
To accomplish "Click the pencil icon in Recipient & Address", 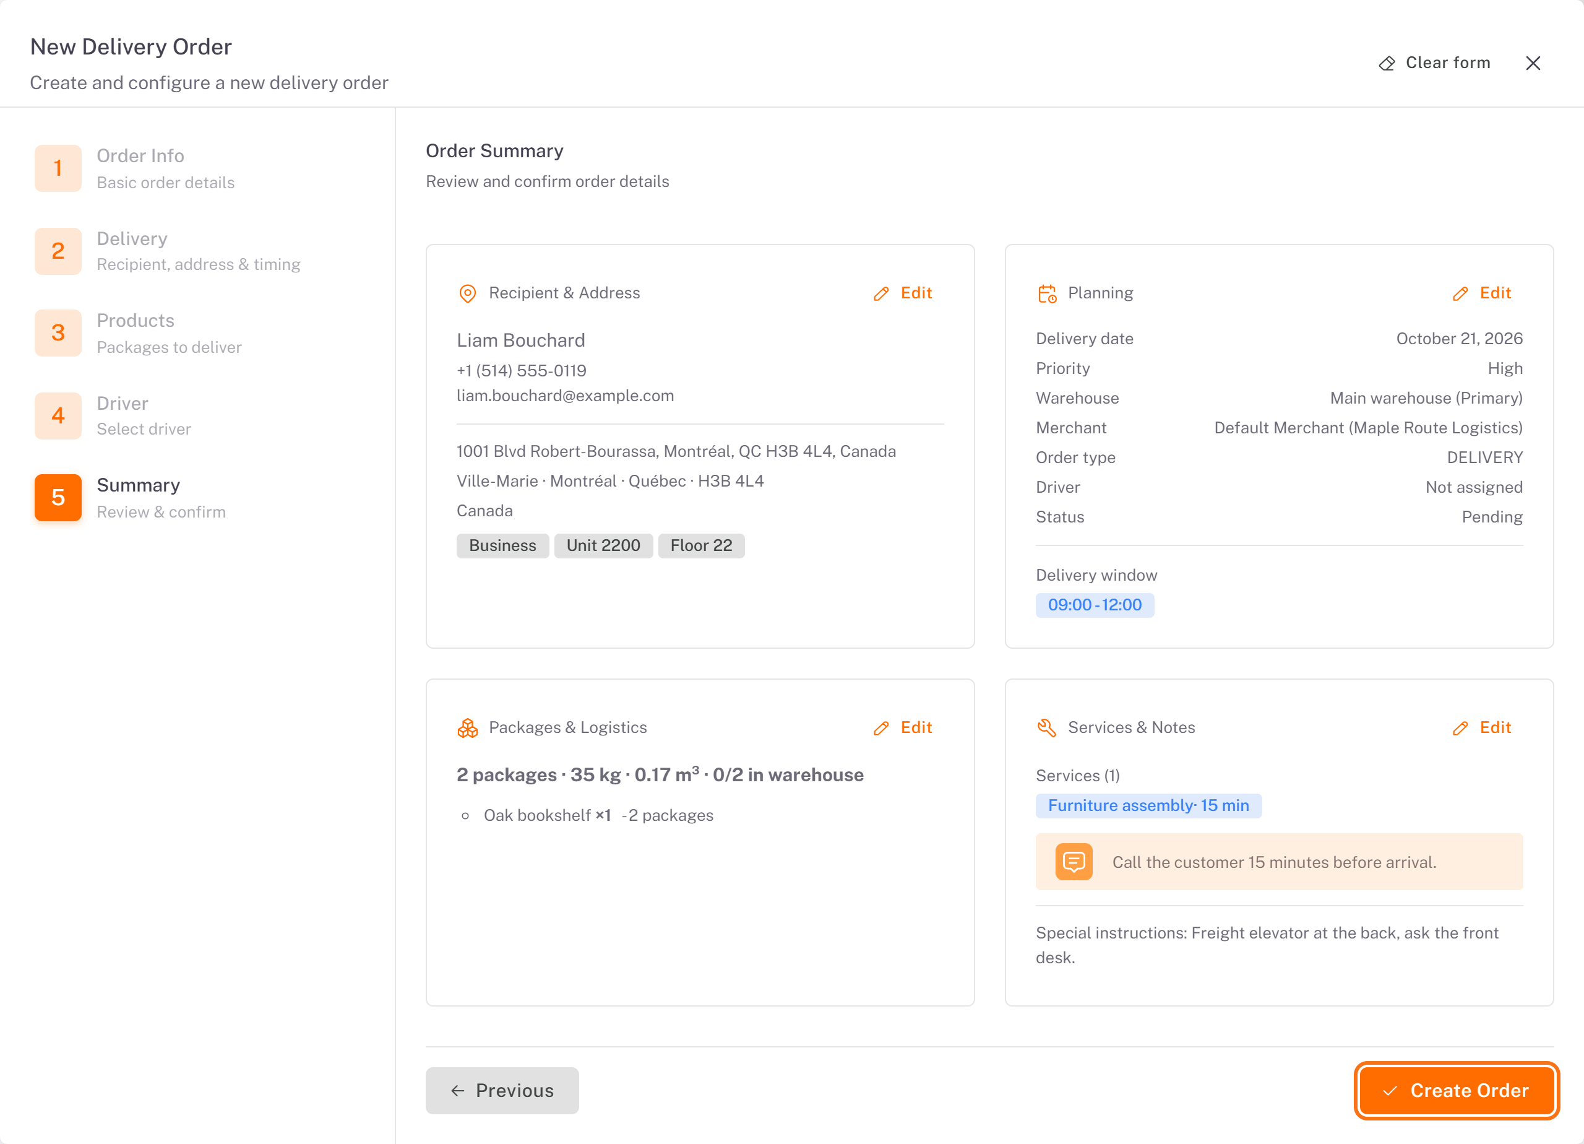I will pos(881,293).
